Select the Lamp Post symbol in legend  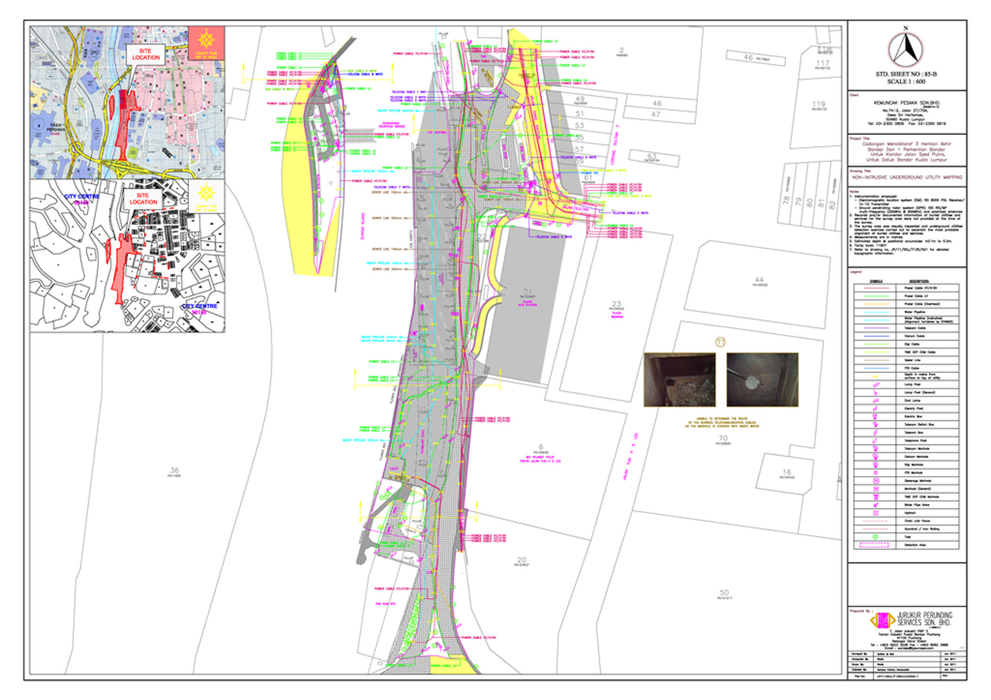point(875,385)
